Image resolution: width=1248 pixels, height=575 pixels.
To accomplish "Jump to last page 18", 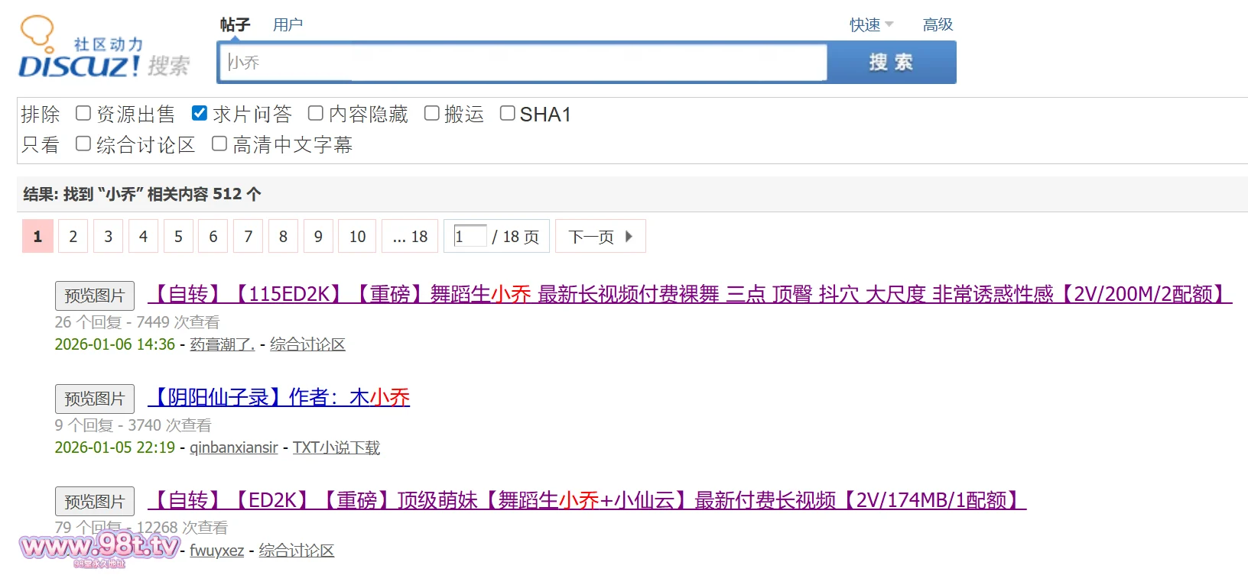I will pyautogui.click(x=411, y=237).
